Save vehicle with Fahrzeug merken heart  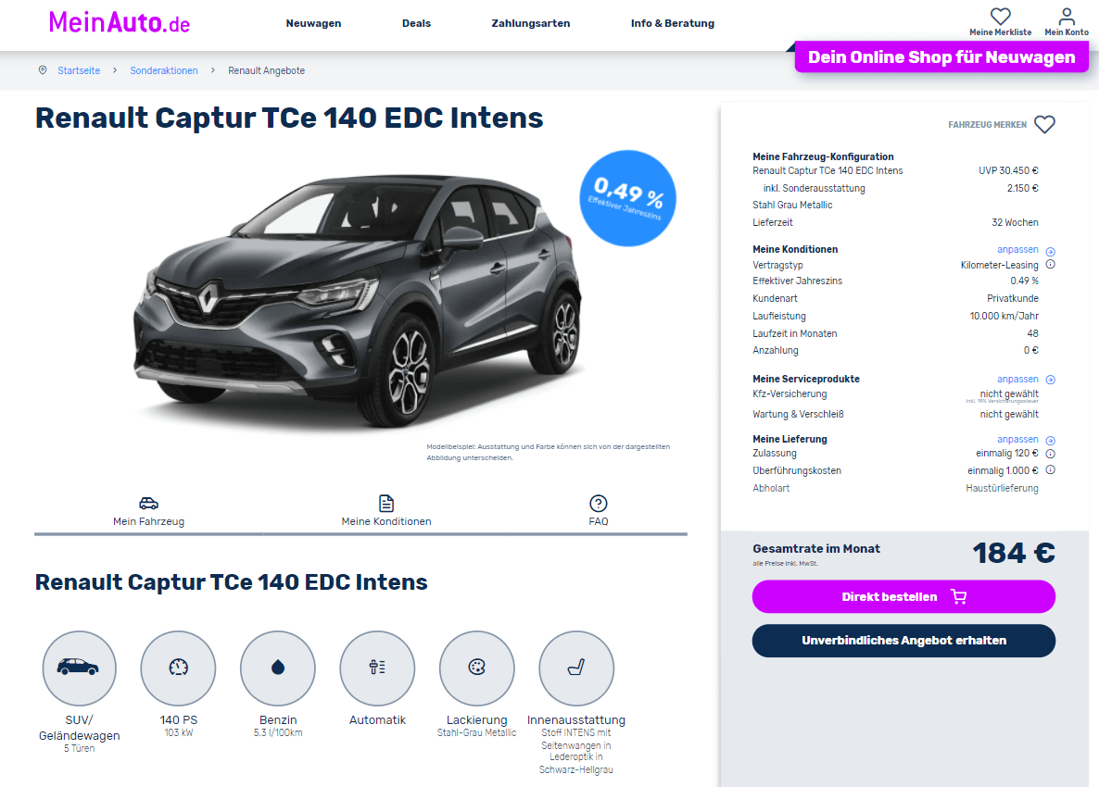(x=1044, y=125)
